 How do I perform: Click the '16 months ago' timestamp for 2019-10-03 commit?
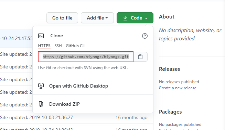[131, 117]
